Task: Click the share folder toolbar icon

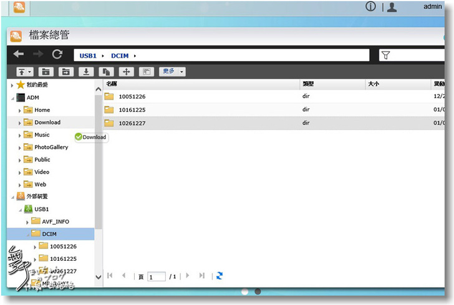Action: tap(66, 72)
